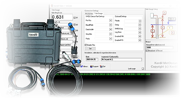Toggle checkbox 02 in Tide Gauge panel

[75, 25]
